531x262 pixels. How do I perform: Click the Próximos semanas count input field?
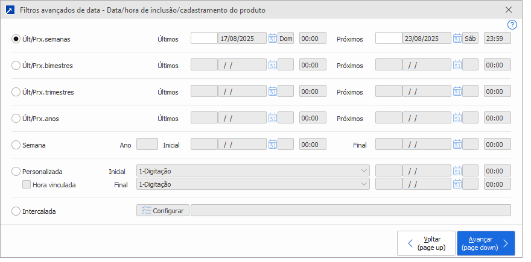click(x=389, y=39)
